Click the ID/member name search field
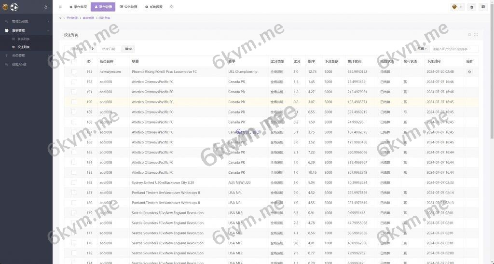The image size is (494, 264). coord(454,49)
